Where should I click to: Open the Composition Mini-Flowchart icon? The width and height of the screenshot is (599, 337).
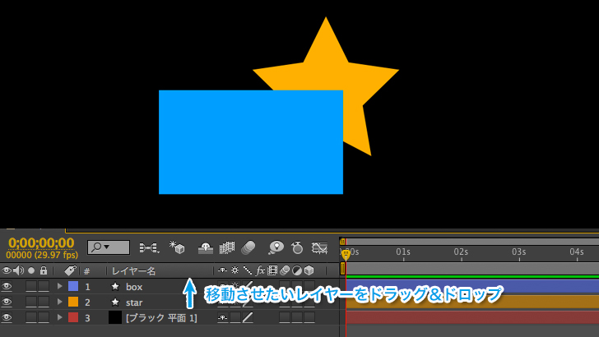click(x=148, y=247)
